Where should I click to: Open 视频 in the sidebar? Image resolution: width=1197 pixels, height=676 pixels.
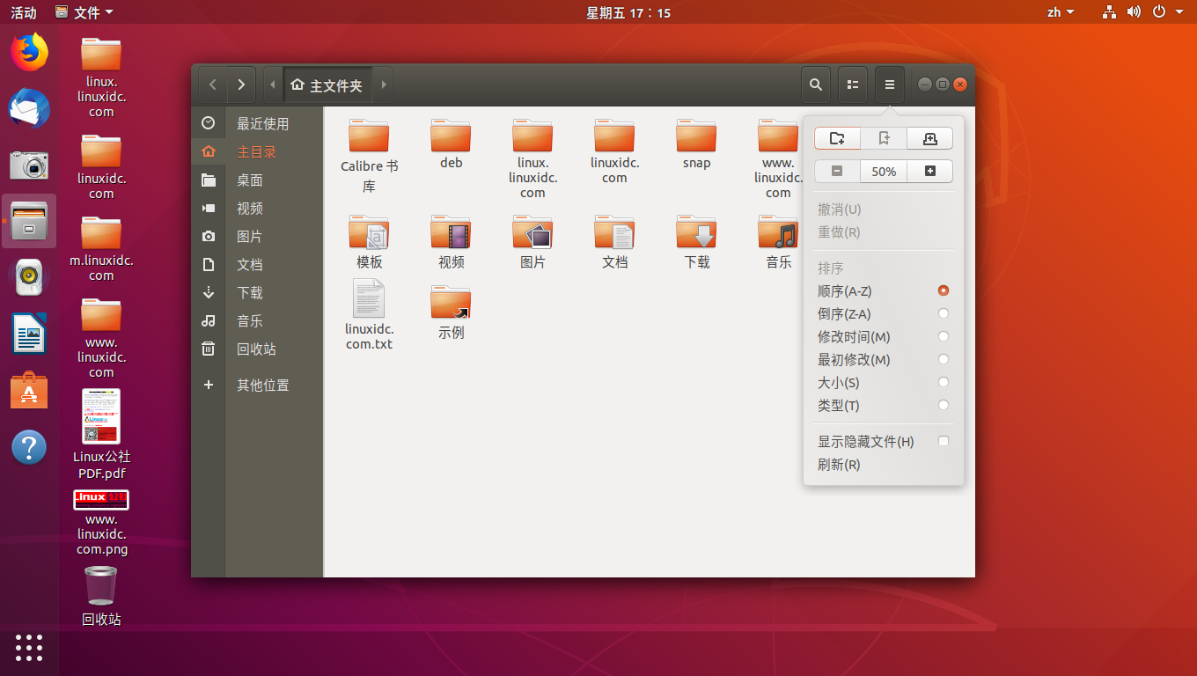257,209
